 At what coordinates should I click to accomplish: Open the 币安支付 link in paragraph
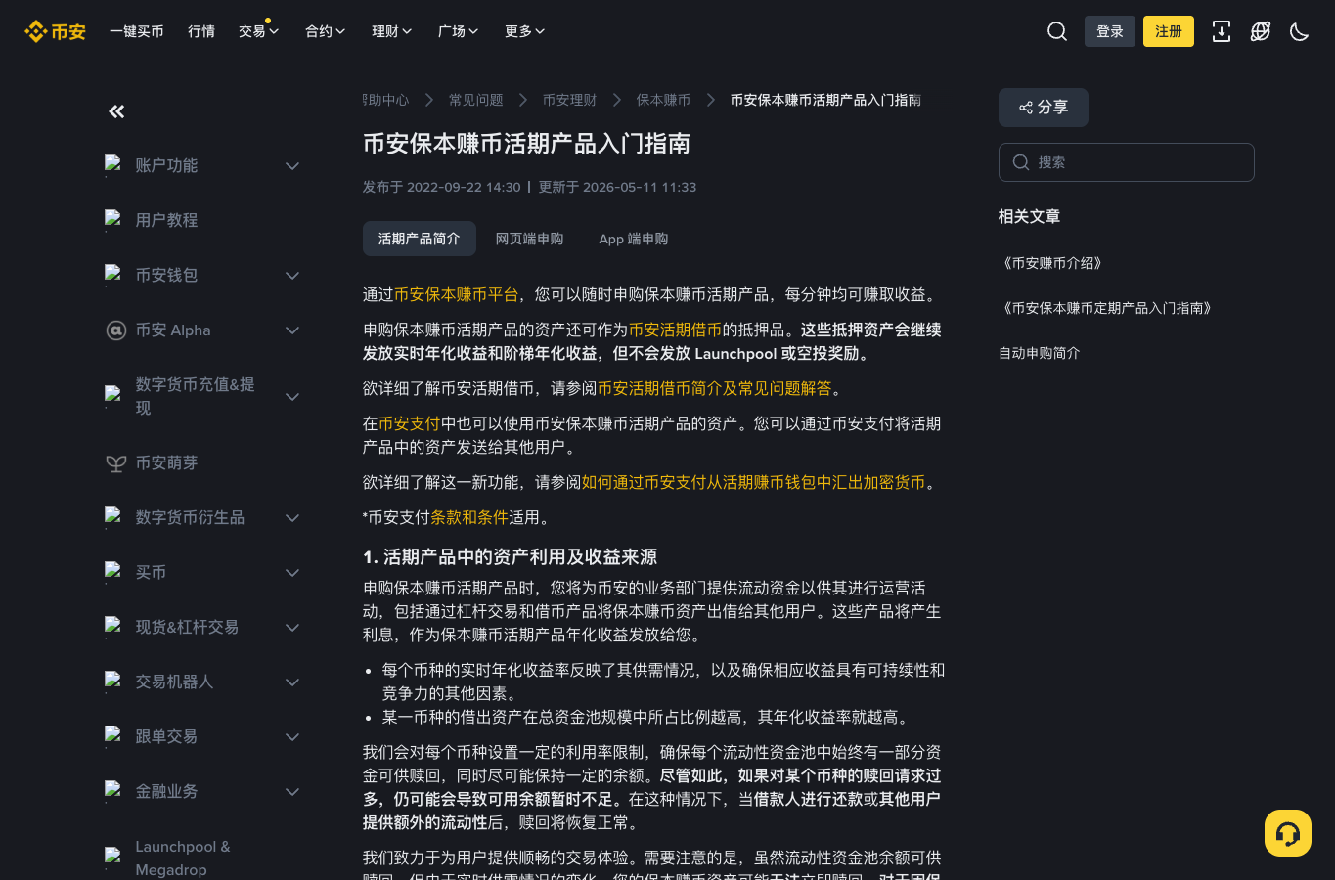(410, 423)
